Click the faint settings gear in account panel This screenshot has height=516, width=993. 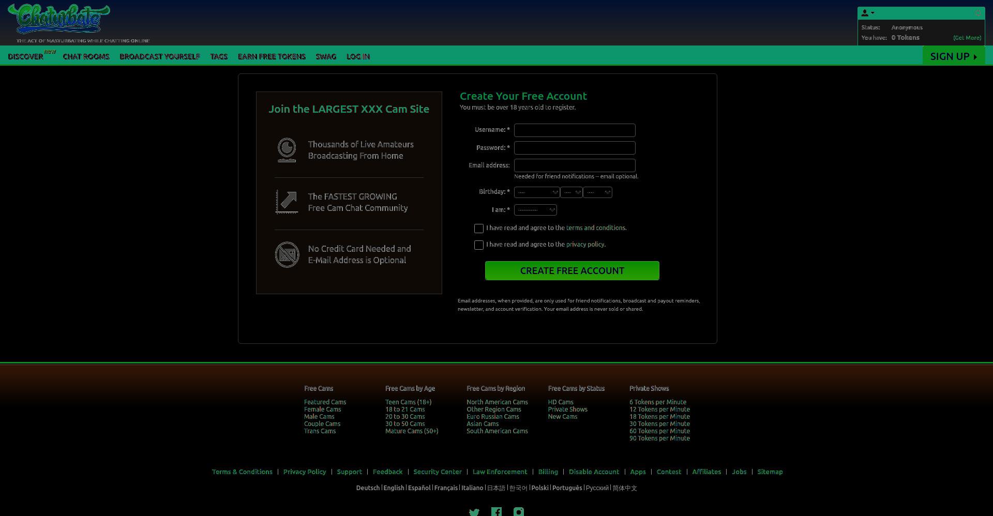pyautogui.click(x=977, y=13)
